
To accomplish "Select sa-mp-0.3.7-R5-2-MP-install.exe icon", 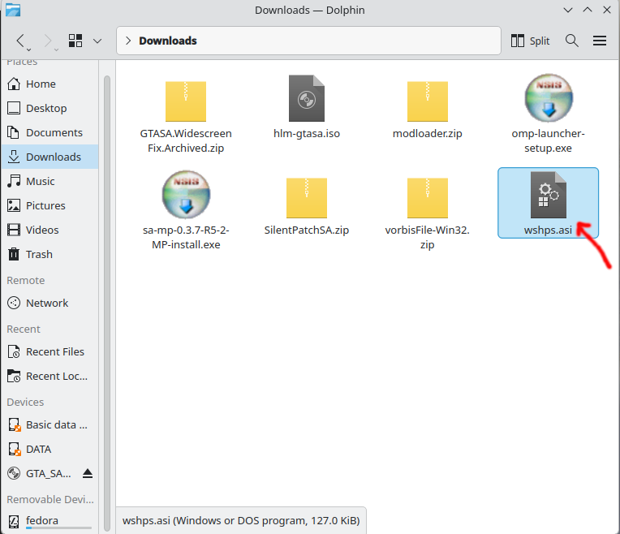I will coord(186,194).
